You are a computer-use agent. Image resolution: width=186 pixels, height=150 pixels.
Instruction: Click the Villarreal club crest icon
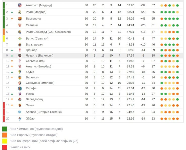click(x=20, y=45)
